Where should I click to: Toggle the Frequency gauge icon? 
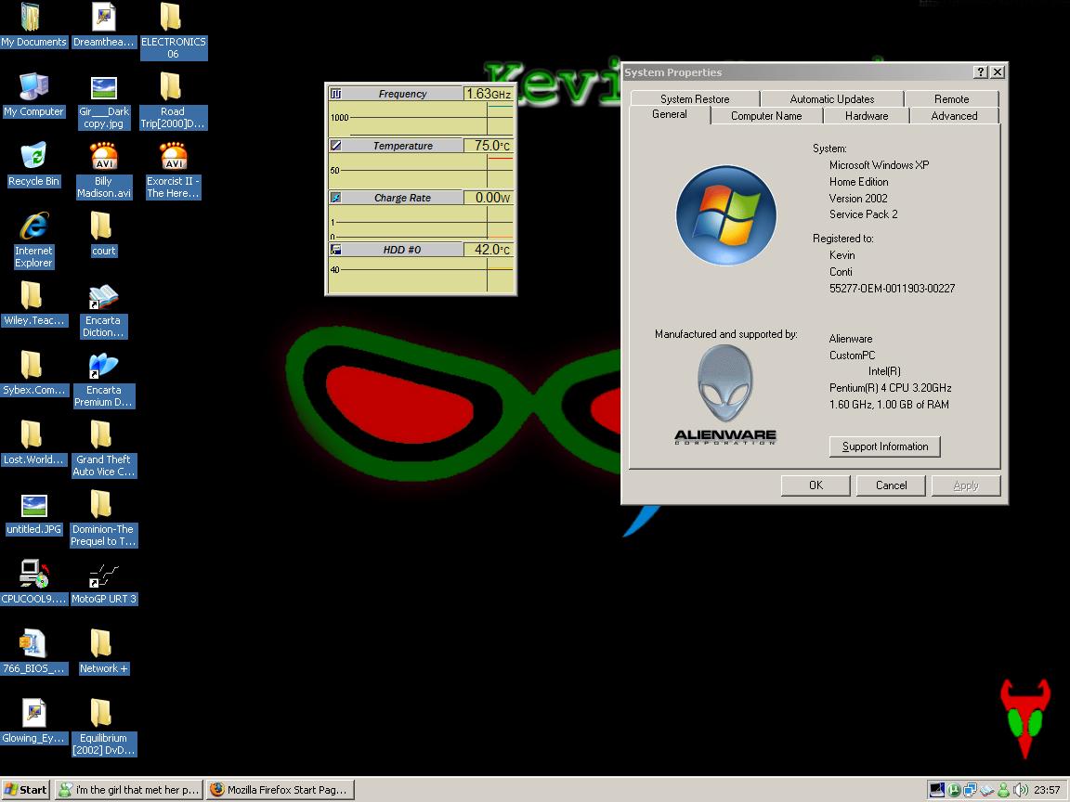click(335, 94)
